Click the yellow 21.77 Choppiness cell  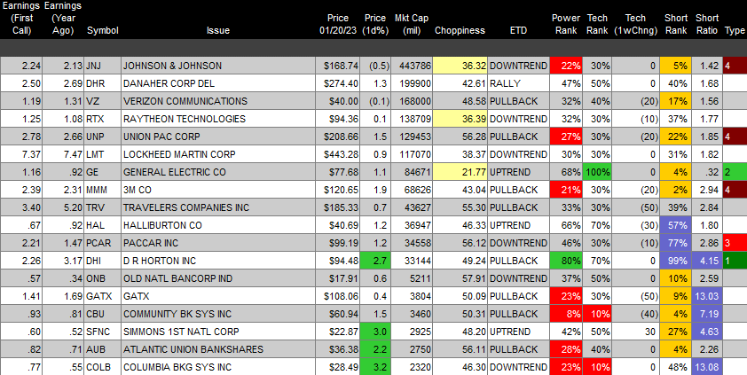point(460,172)
